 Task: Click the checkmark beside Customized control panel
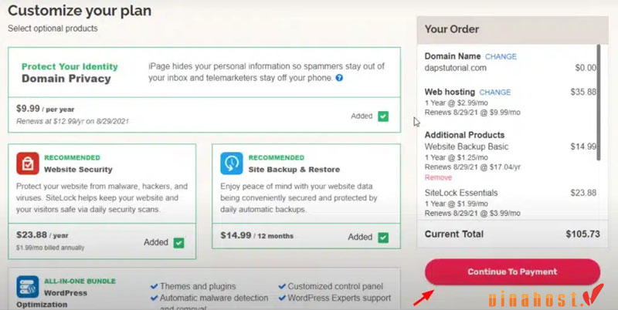pyautogui.click(x=281, y=286)
